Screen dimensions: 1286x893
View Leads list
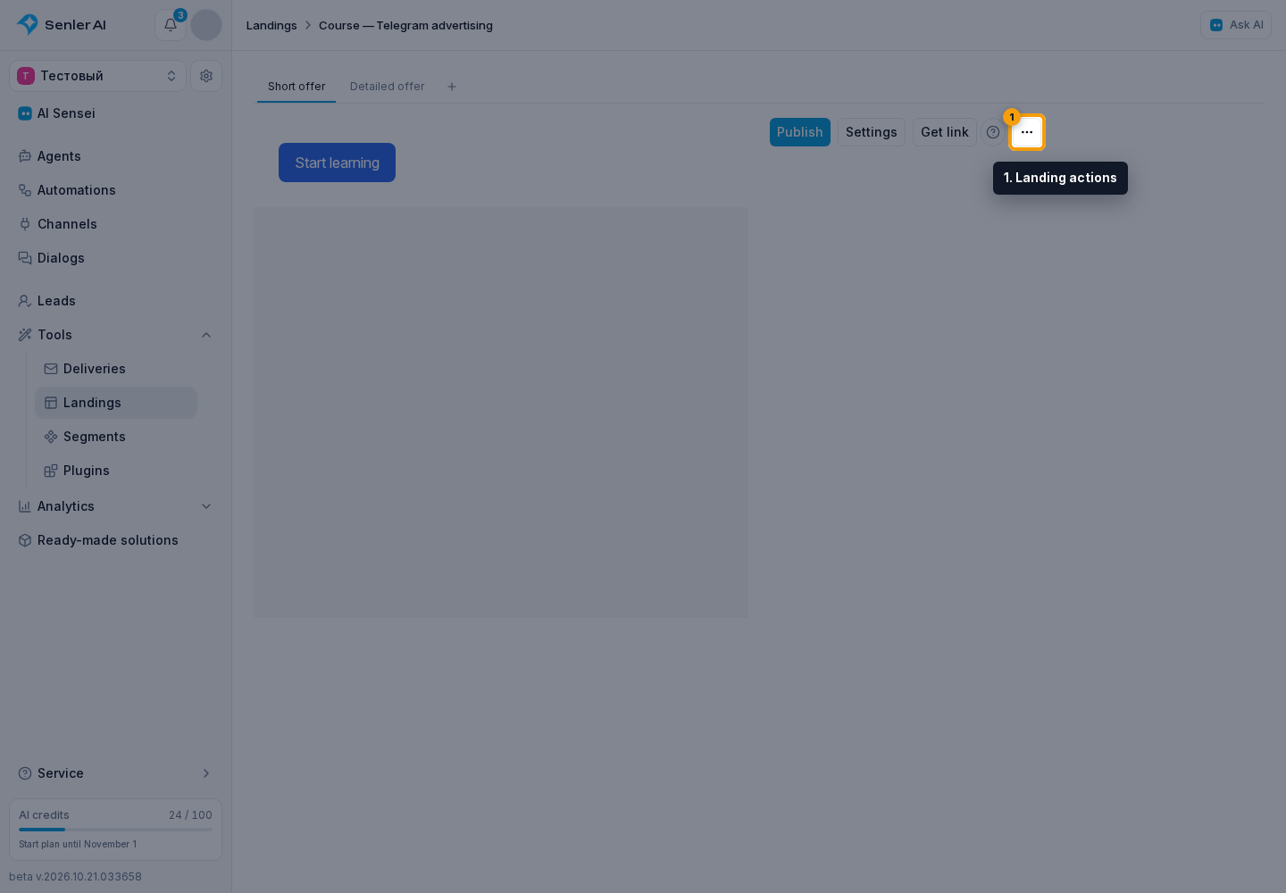[116, 301]
